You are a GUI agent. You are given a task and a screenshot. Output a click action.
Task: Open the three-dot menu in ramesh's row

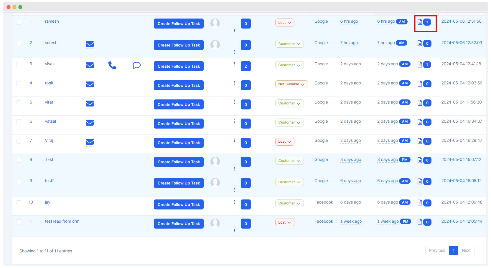(234, 31)
